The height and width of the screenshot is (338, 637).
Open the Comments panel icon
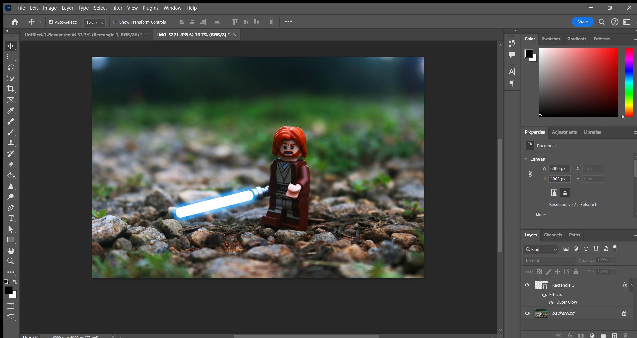point(512,55)
